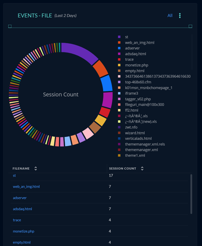Open adserver link in table
202x246 pixels.
19,198
